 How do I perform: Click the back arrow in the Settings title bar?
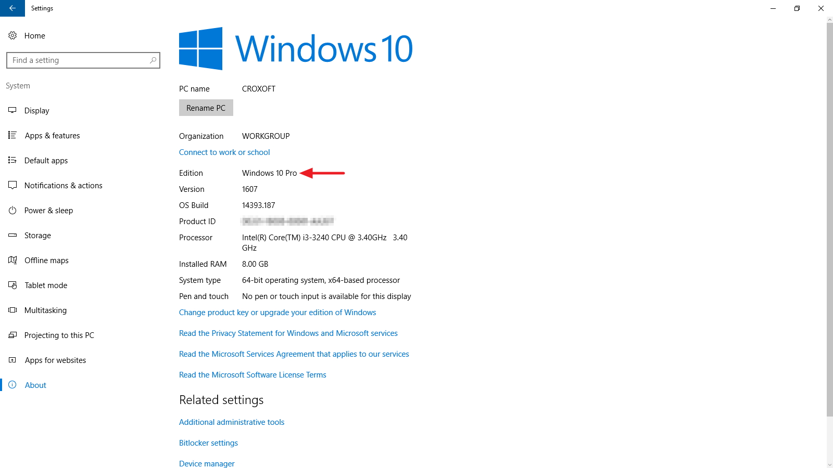pyautogui.click(x=12, y=8)
